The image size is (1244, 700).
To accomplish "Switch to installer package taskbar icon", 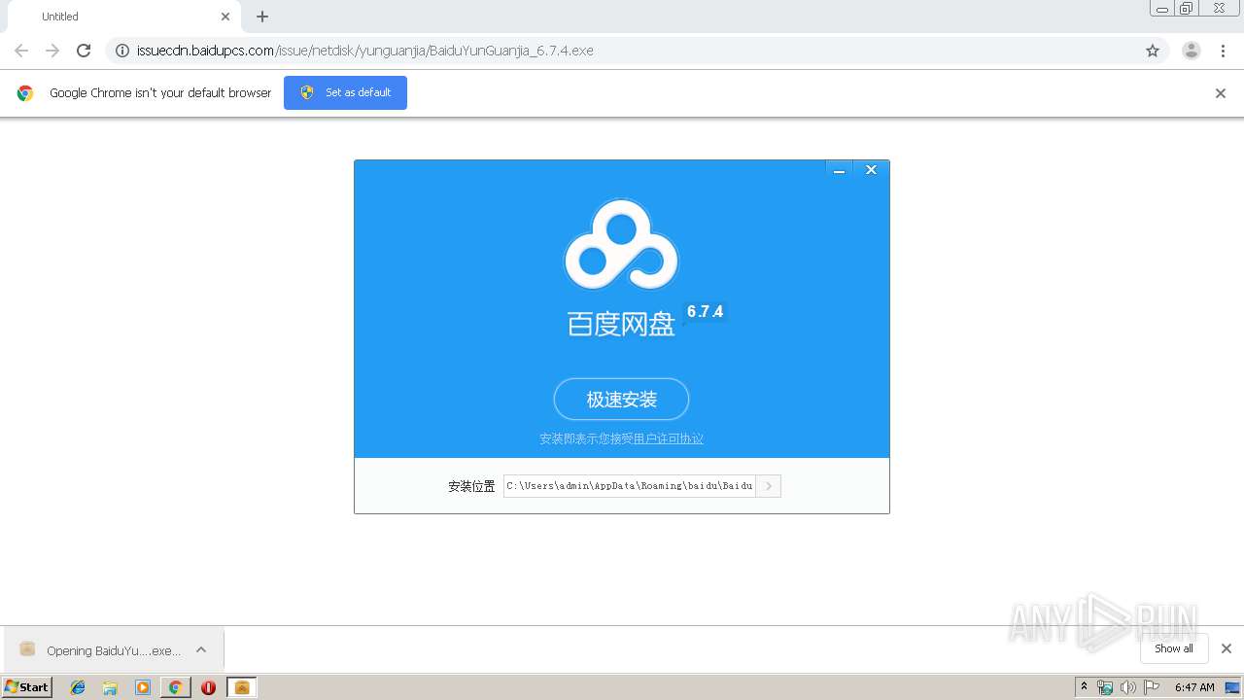I will click(242, 687).
